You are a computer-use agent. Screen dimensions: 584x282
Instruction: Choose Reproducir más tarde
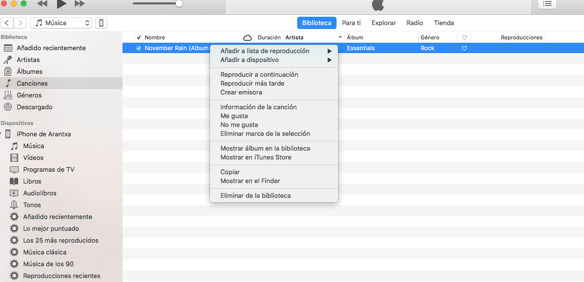coord(274,84)
